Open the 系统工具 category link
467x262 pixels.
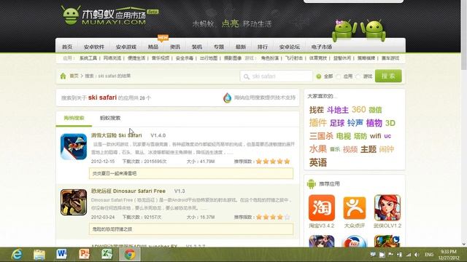tap(88, 58)
